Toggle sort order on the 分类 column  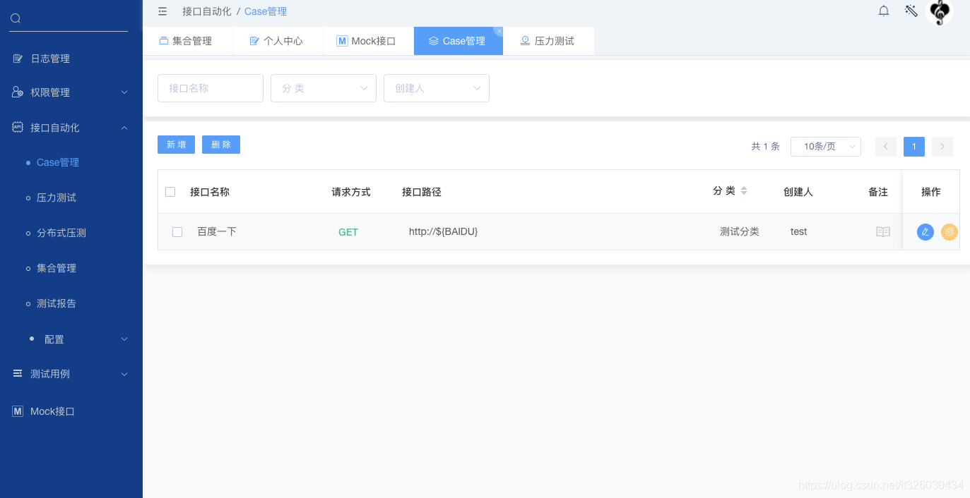744,190
